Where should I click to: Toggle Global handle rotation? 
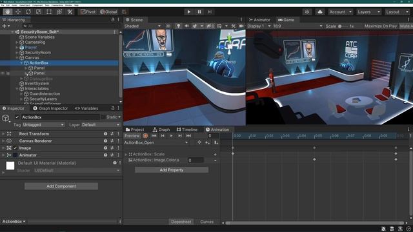click(x=108, y=12)
